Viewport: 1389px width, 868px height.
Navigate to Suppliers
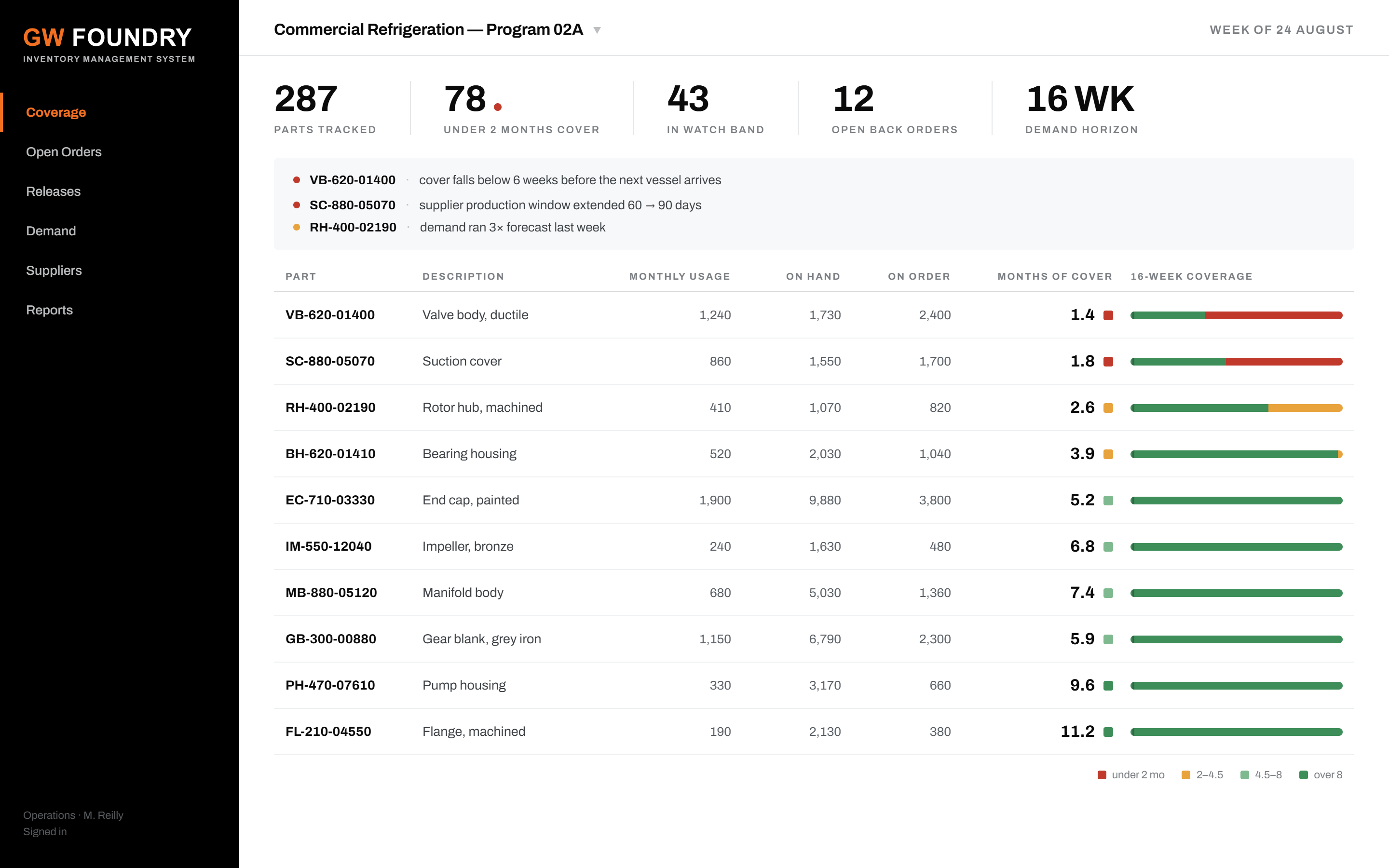click(54, 271)
